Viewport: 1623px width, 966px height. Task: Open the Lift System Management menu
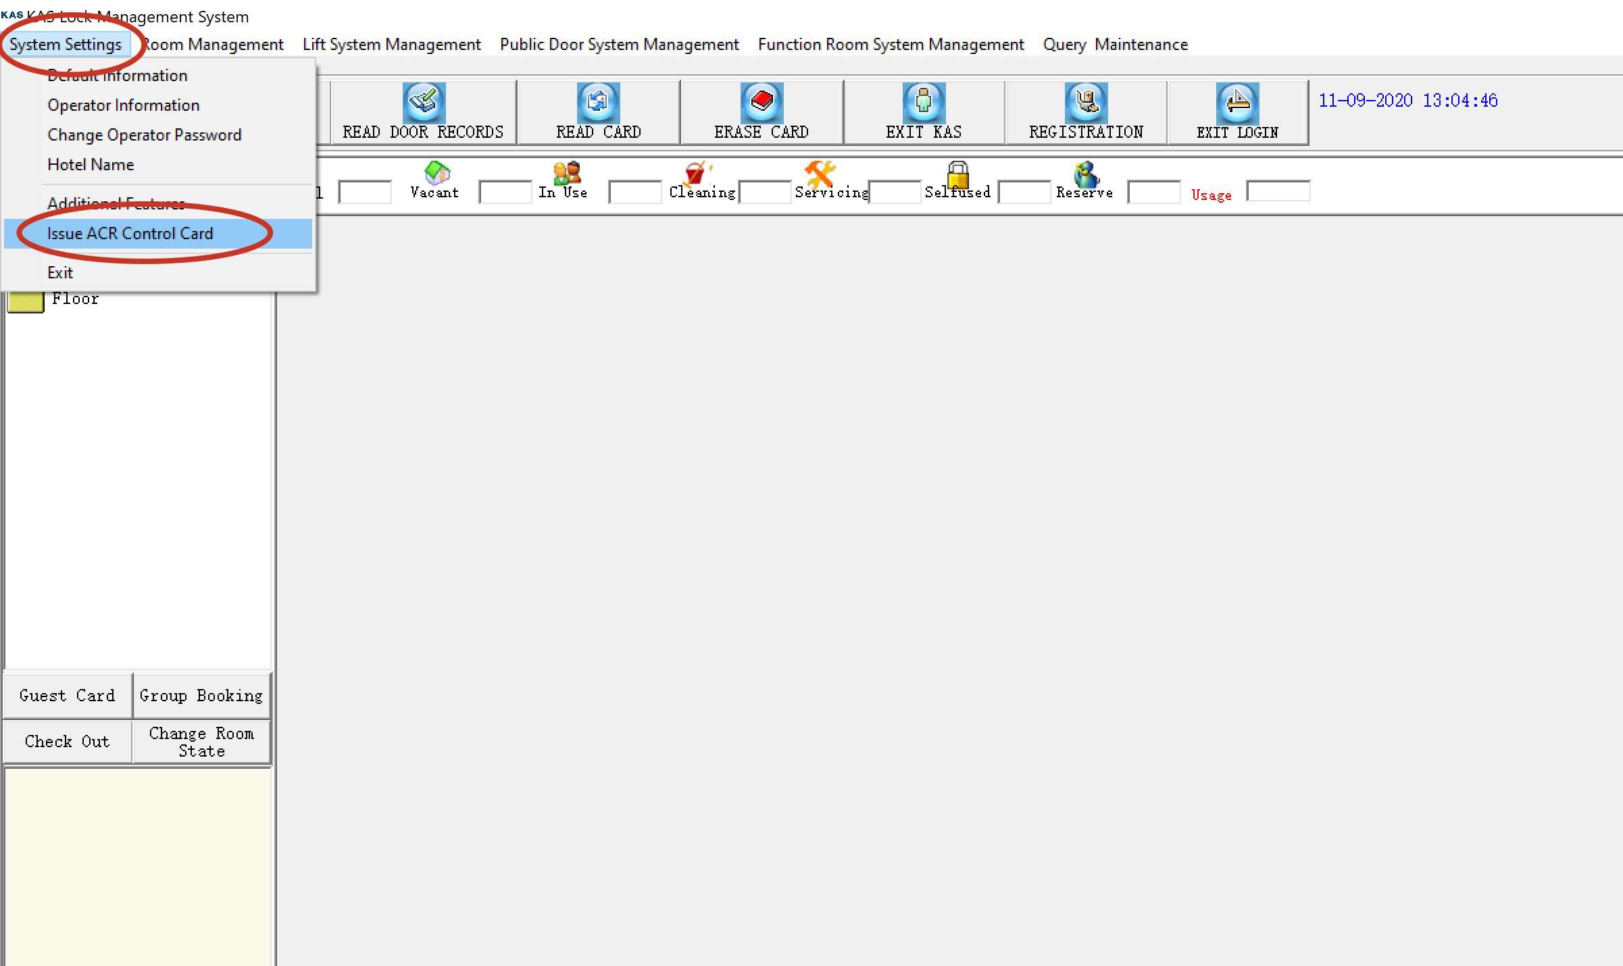click(391, 45)
